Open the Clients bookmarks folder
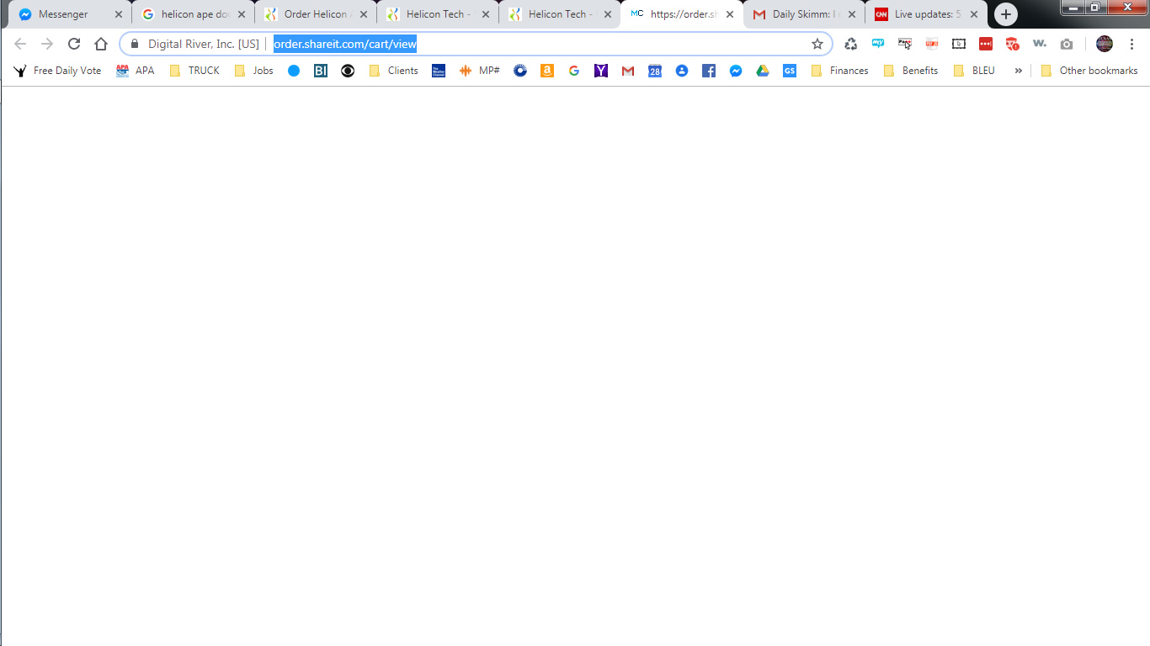Image resolution: width=1150 pixels, height=646 pixels. (x=393, y=71)
